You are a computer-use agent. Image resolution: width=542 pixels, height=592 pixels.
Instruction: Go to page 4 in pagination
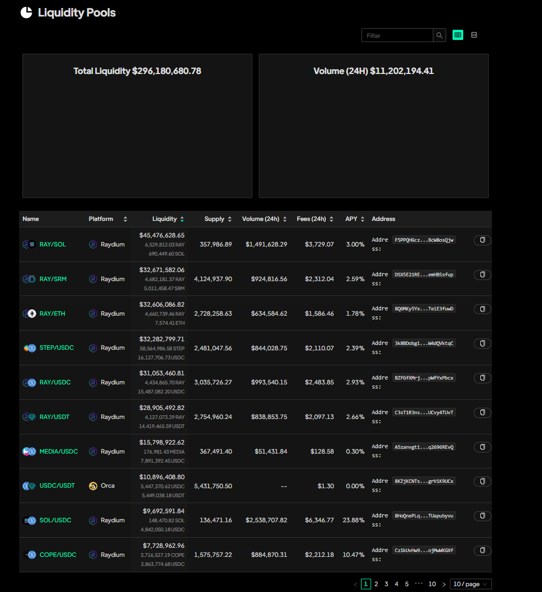coord(397,584)
